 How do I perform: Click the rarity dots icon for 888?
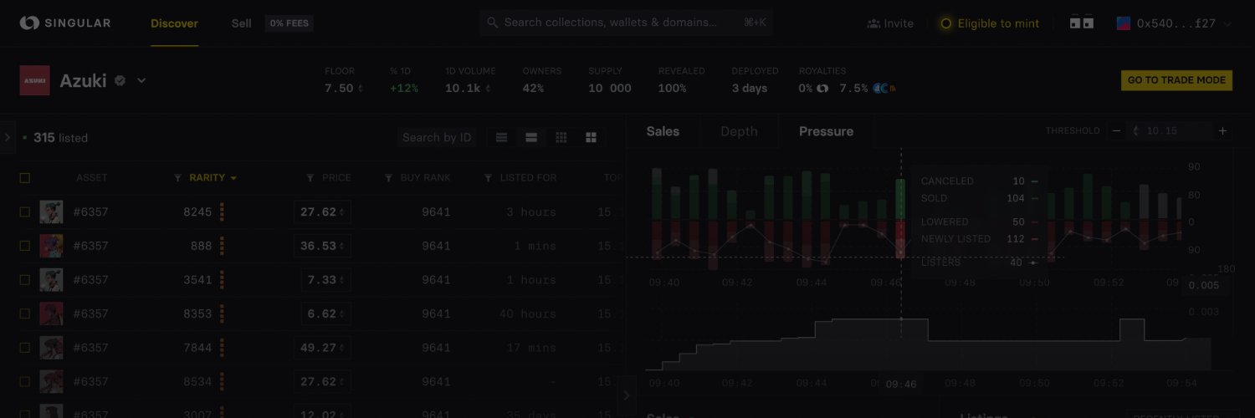pos(222,246)
